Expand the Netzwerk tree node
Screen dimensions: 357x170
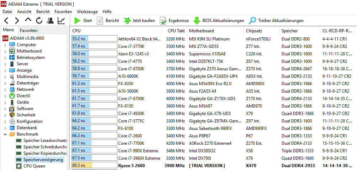(x=5, y=90)
